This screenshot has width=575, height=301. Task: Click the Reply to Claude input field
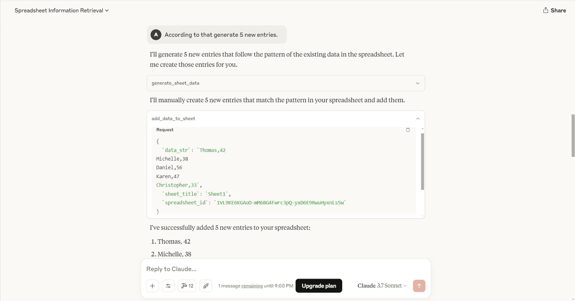286,269
